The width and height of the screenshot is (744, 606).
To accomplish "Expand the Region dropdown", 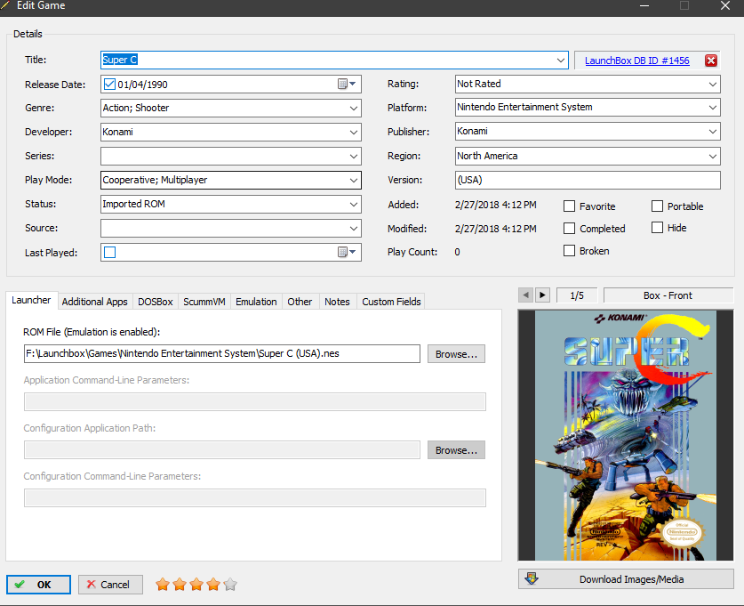I will pyautogui.click(x=713, y=156).
